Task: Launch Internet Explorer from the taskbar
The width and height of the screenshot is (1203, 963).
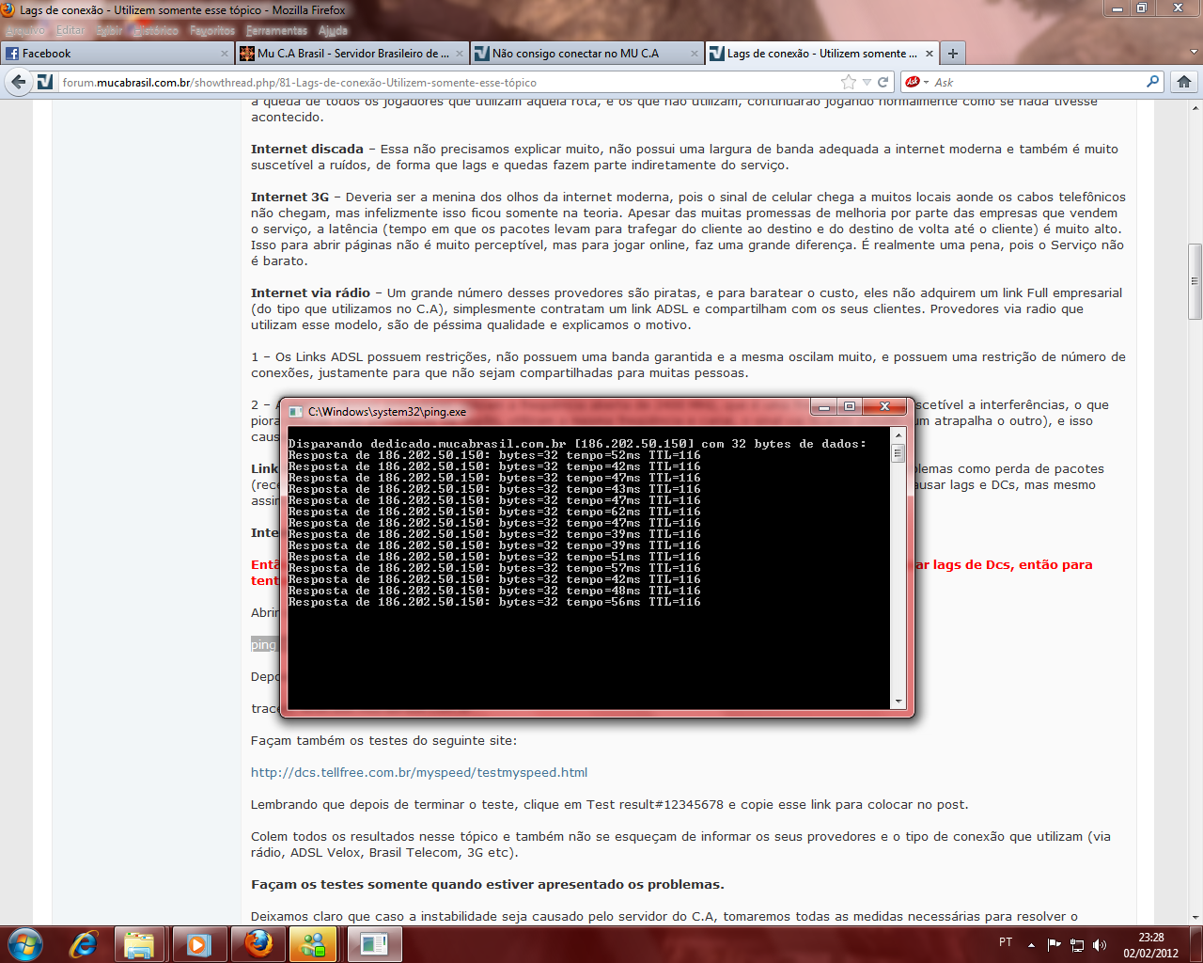Action: tap(84, 943)
